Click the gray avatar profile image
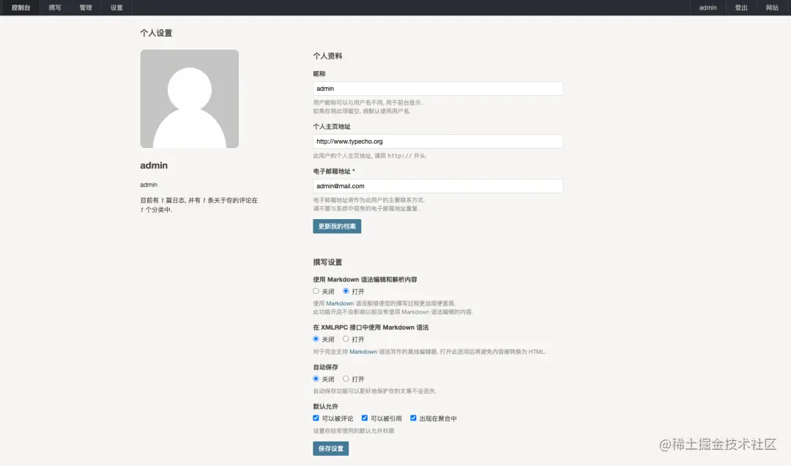 [x=189, y=98]
